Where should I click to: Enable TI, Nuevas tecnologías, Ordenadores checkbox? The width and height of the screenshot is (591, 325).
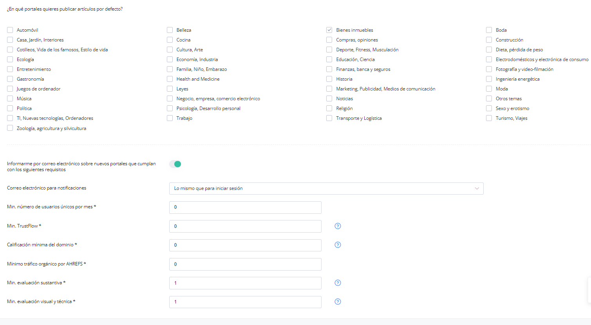pyautogui.click(x=10, y=118)
